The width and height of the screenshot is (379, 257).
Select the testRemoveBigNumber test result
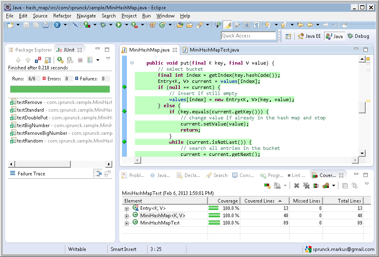pos(61,133)
